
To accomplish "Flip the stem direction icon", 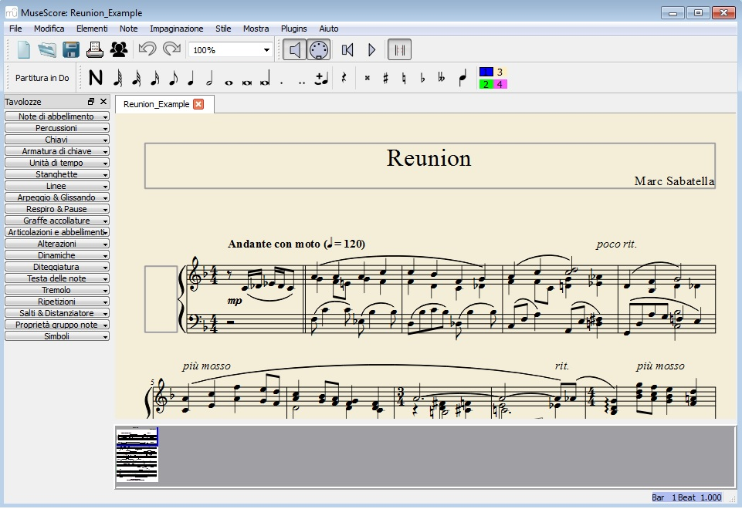I will pos(462,78).
